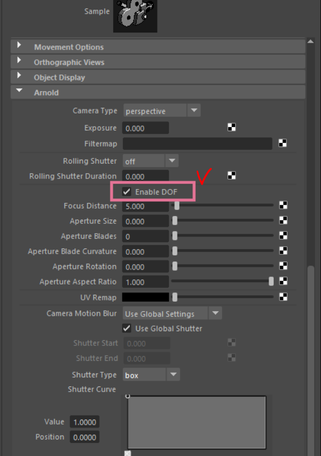The image size is (321, 456).
Task: Click the Filtermap texture connection checker icon
Action: point(283,143)
